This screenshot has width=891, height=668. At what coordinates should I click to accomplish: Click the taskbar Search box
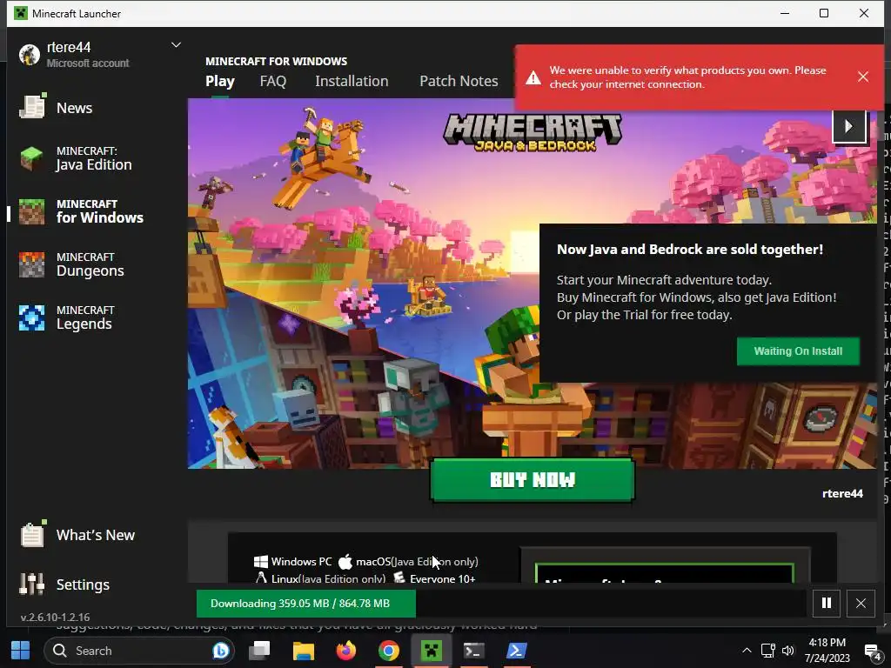(140, 651)
